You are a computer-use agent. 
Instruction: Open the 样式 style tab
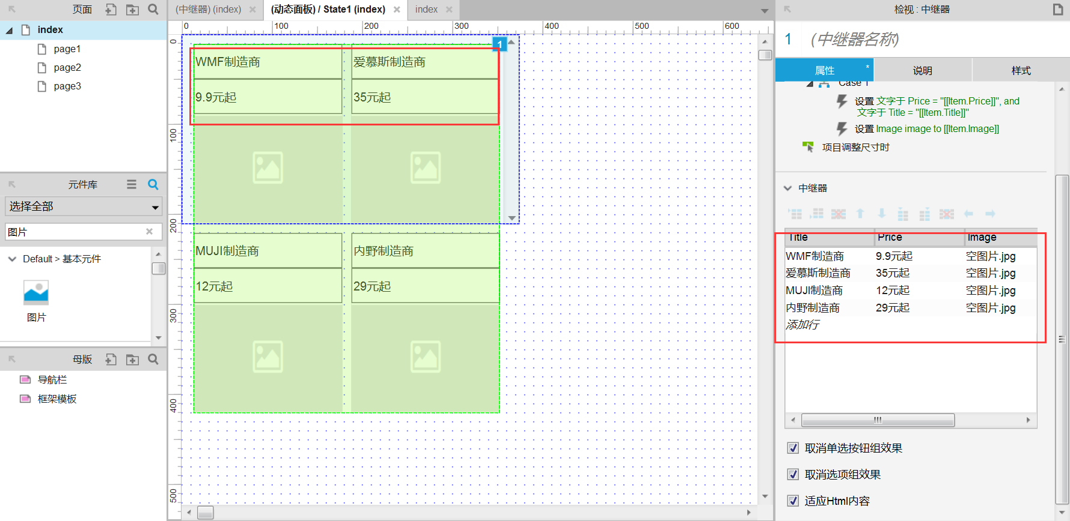(x=1021, y=70)
